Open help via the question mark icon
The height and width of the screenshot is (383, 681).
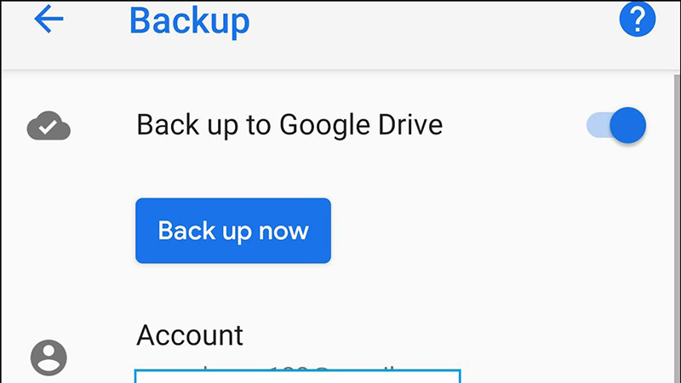click(x=637, y=20)
